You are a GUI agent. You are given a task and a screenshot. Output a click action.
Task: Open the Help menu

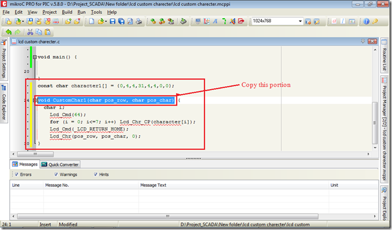pyautogui.click(x=112, y=12)
